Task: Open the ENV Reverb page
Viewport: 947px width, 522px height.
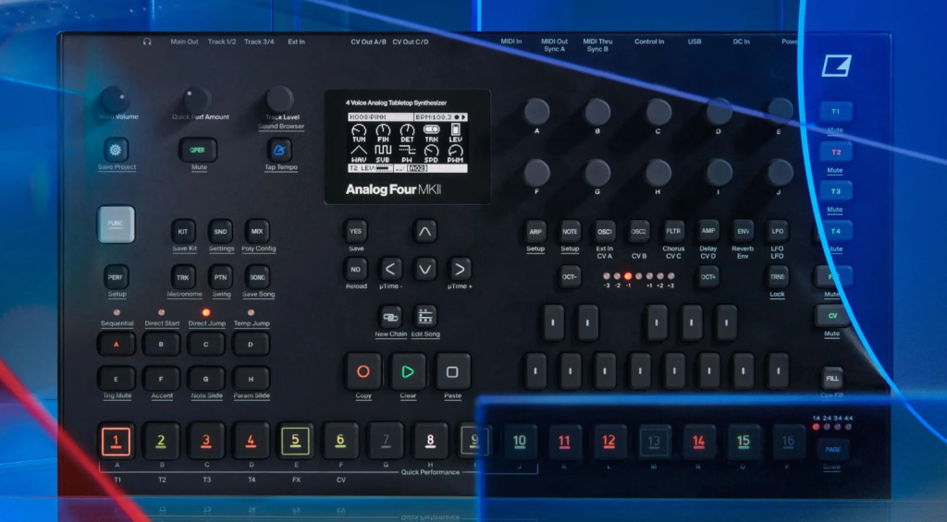Action: 743,231
